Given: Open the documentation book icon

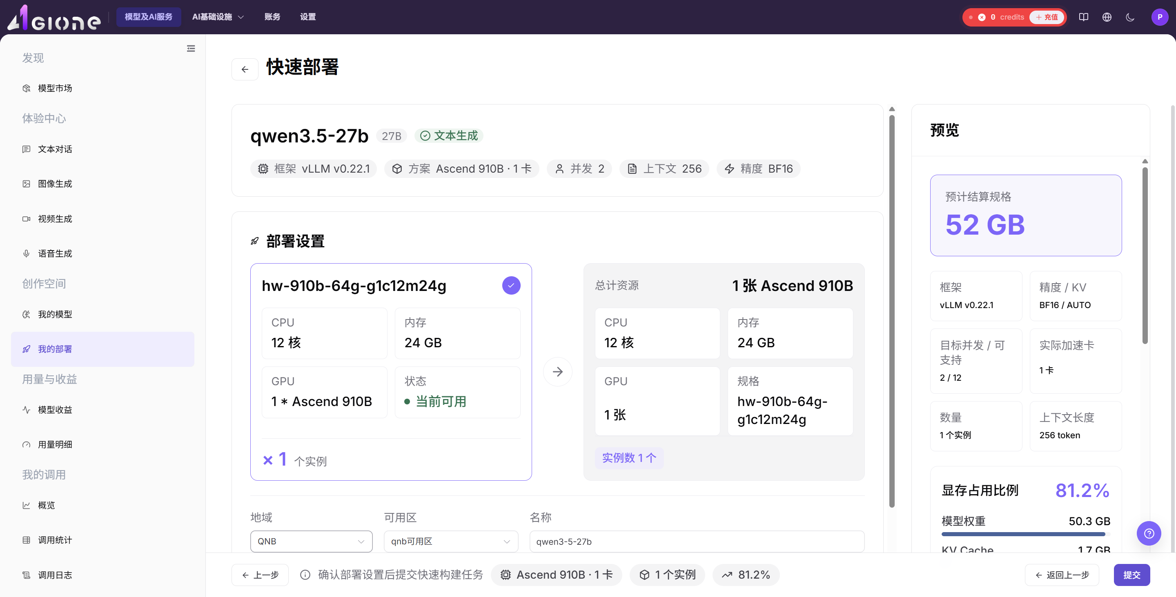Looking at the screenshot, I should coord(1083,17).
